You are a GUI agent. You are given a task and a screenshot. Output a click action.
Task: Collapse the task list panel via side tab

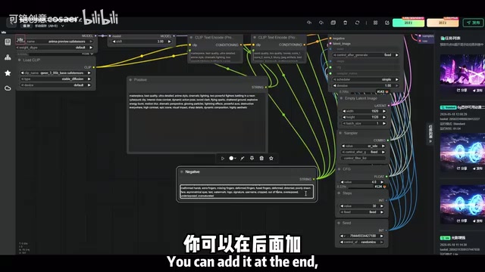click(x=430, y=134)
